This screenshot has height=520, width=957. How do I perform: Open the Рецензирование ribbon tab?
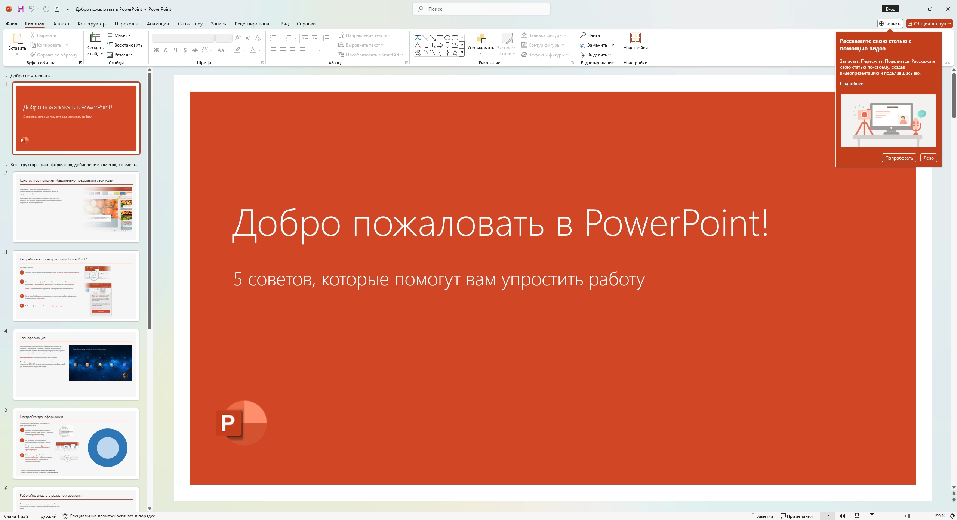[x=253, y=24]
